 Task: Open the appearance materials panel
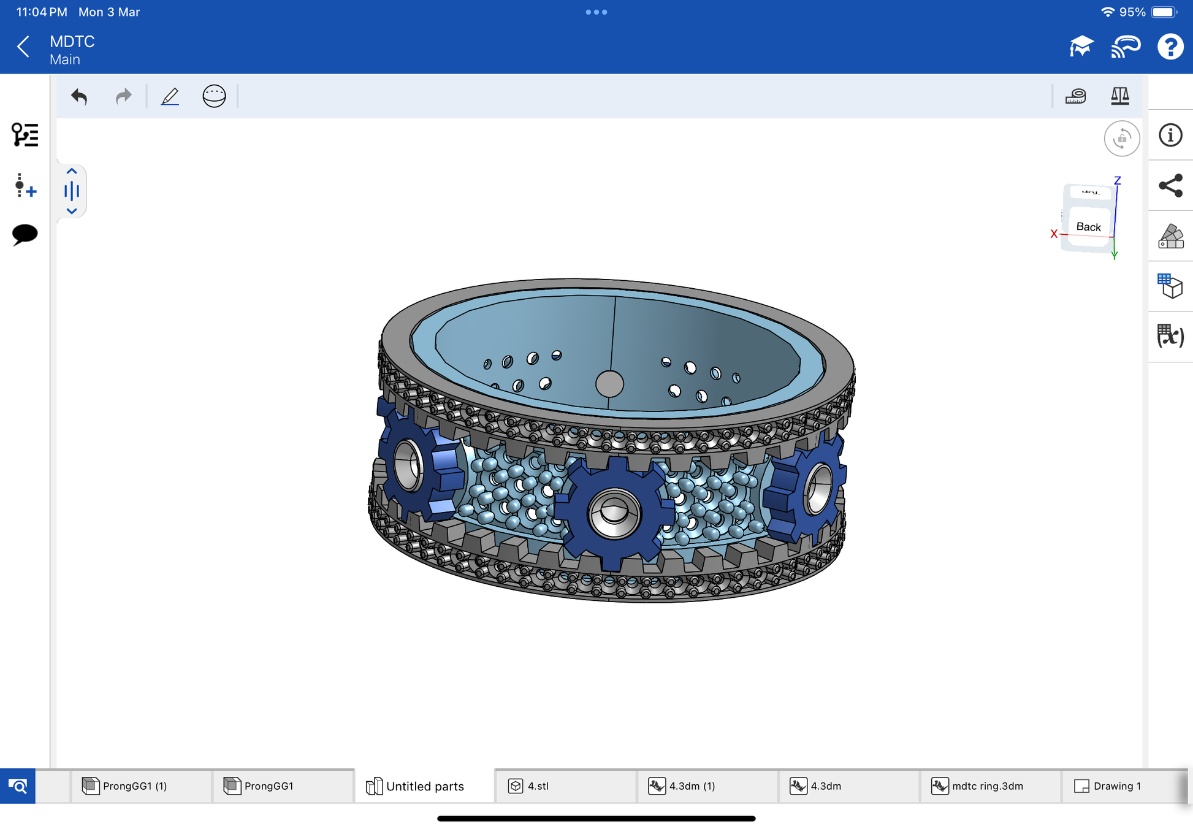pos(1170,236)
